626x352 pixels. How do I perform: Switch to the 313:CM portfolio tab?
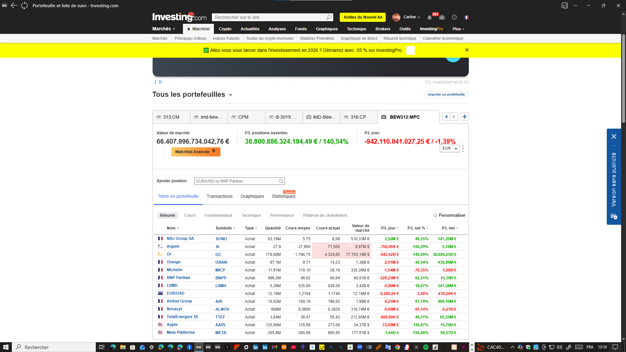point(171,117)
